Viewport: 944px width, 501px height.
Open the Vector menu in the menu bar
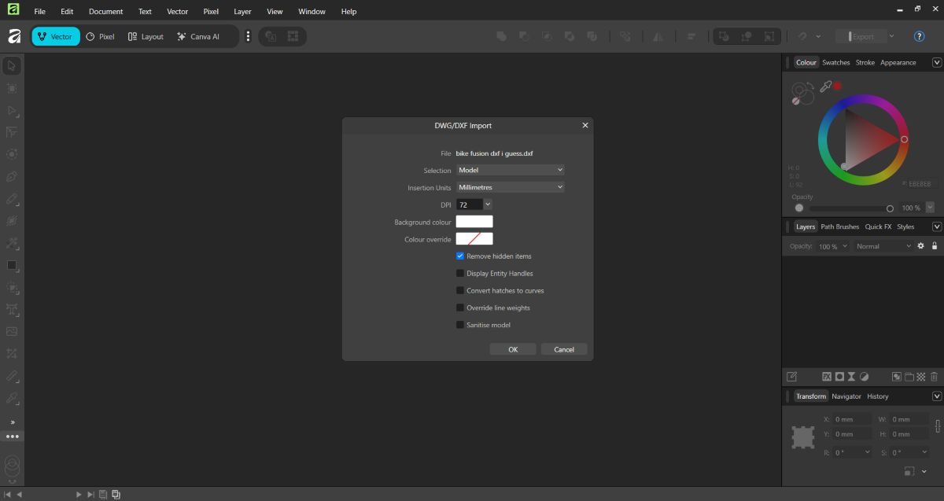pos(177,11)
